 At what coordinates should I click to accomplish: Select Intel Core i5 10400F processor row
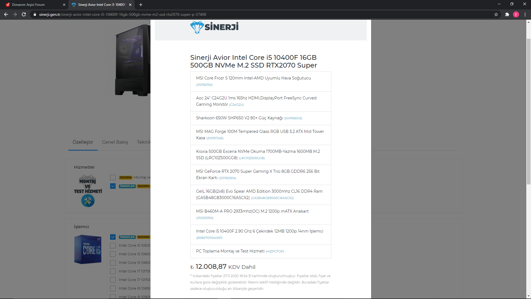click(x=261, y=235)
